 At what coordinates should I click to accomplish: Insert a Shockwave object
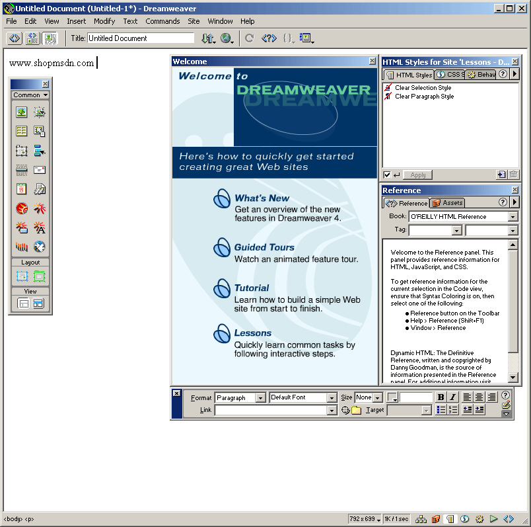pos(21,247)
